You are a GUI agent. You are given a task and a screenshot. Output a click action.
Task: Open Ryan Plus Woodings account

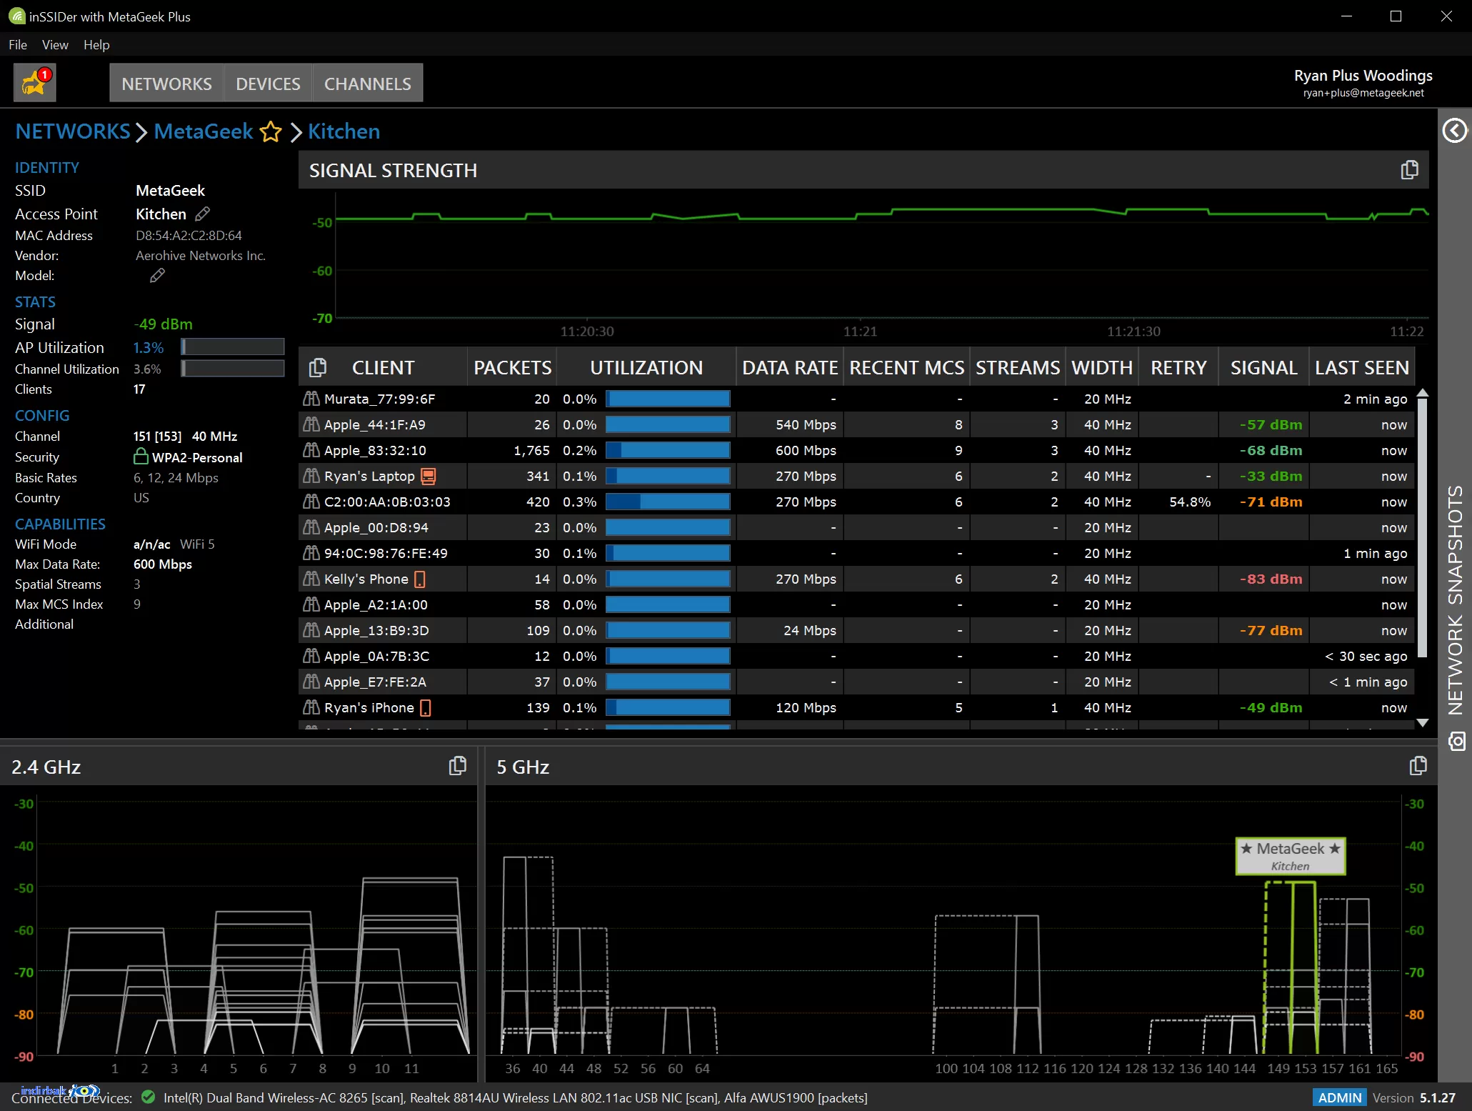[x=1363, y=82]
